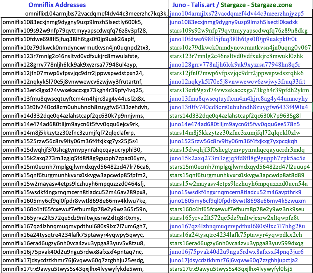This screenshot has width=313, height=273.
Task: Click cell stars10z79dkwck0nmdyncwrmutkvsn4jn0uqng0v067
Action: (240, 47)
